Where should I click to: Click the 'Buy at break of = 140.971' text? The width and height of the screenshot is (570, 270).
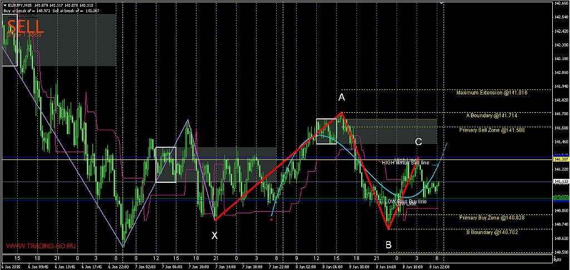(26, 11)
